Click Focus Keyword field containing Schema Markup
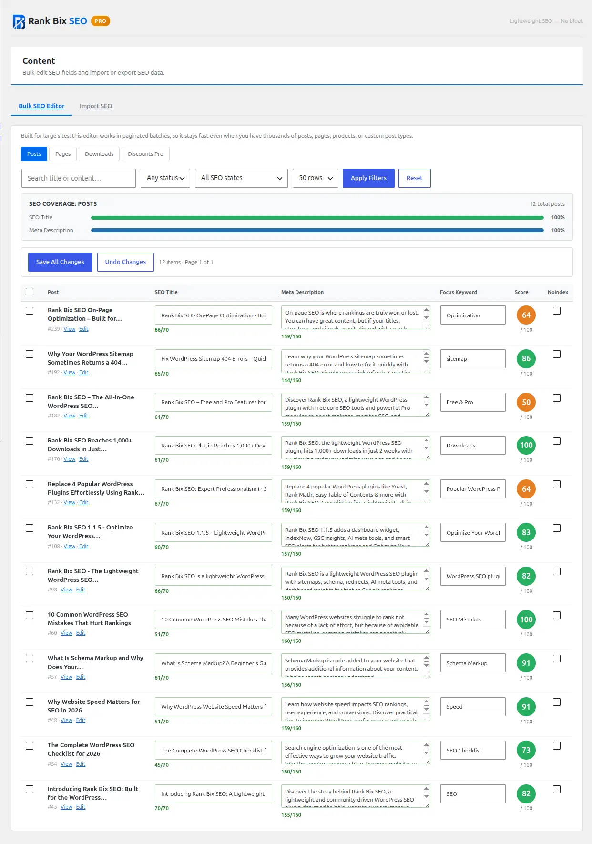Screen dimensions: 592x844 [473, 663]
